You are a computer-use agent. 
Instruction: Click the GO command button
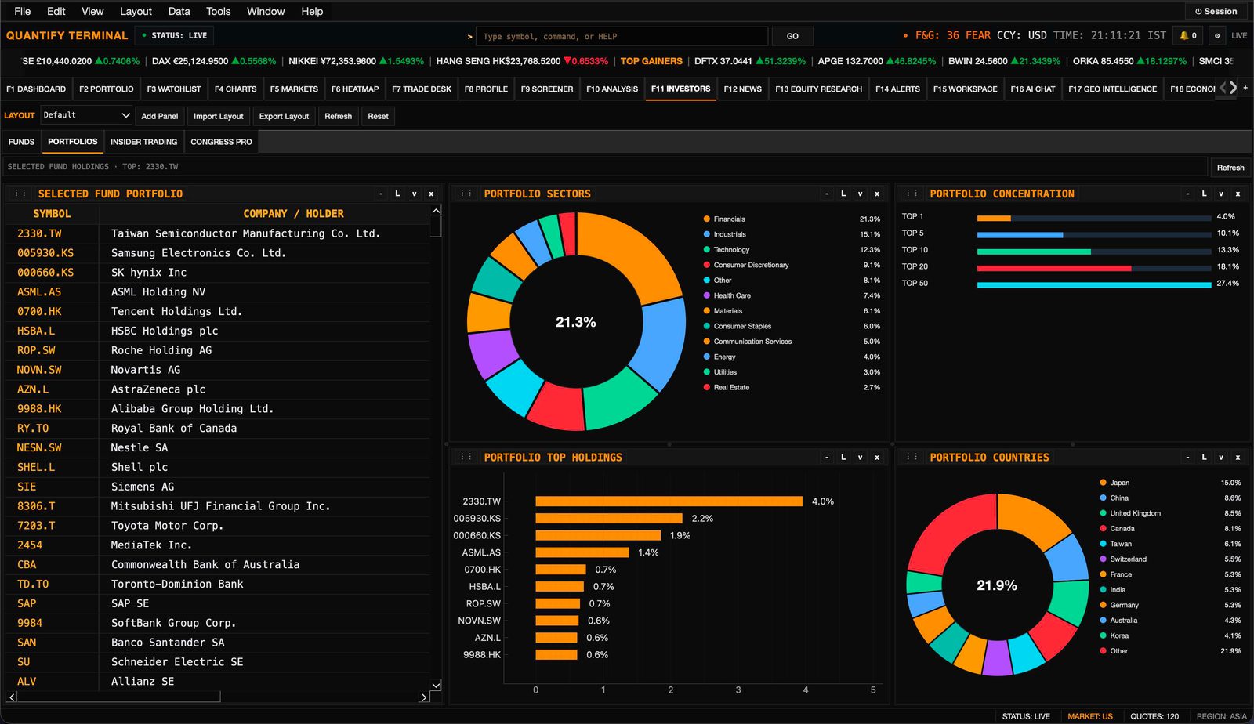click(792, 36)
